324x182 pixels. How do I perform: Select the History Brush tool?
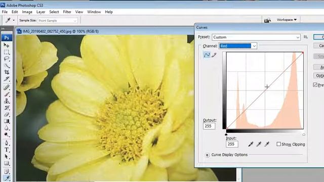pos(7,108)
